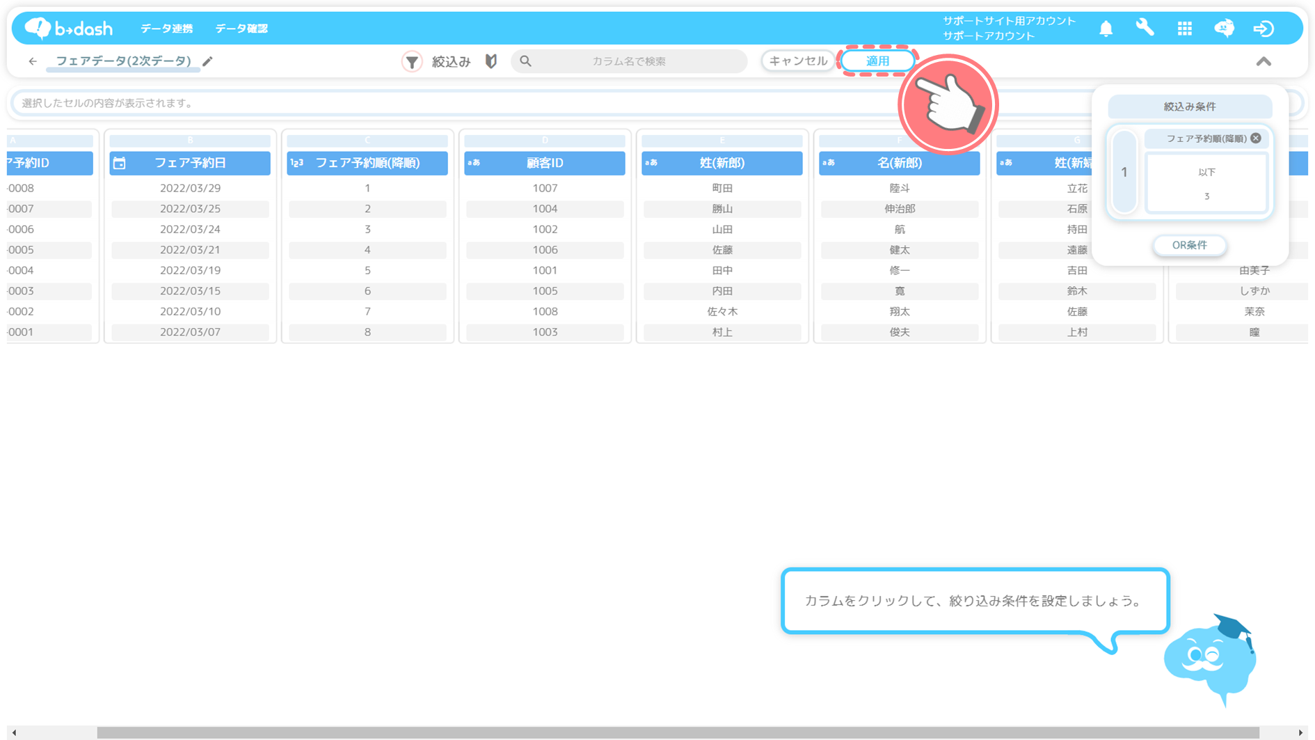
Task: Click the calendar icon in フェア予約日 header
Action: (x=120, y=163)
